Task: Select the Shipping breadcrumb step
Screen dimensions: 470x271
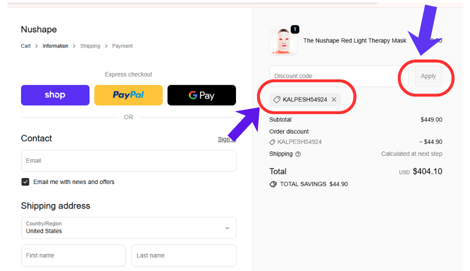Action: pyautogui.click(x=90, y=46)
